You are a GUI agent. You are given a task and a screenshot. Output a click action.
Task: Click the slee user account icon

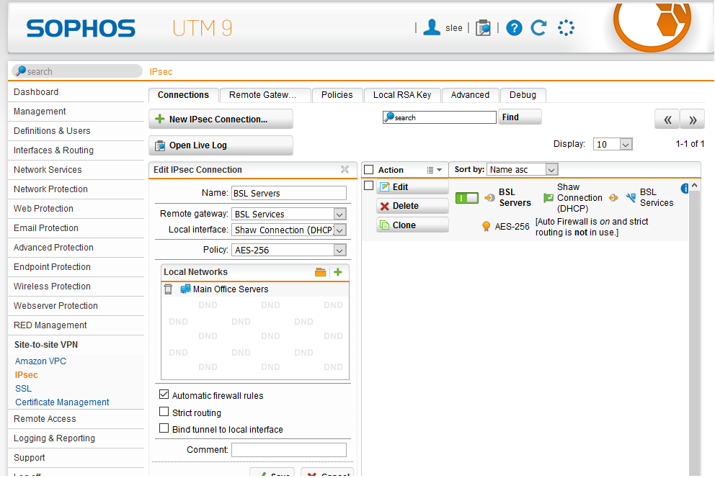(x=431, y=27)
